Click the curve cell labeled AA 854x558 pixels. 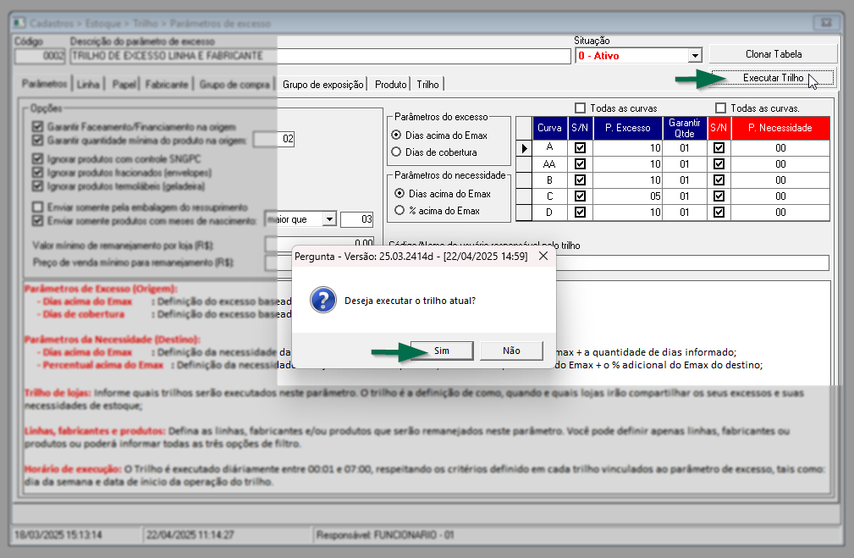(549, 164)
